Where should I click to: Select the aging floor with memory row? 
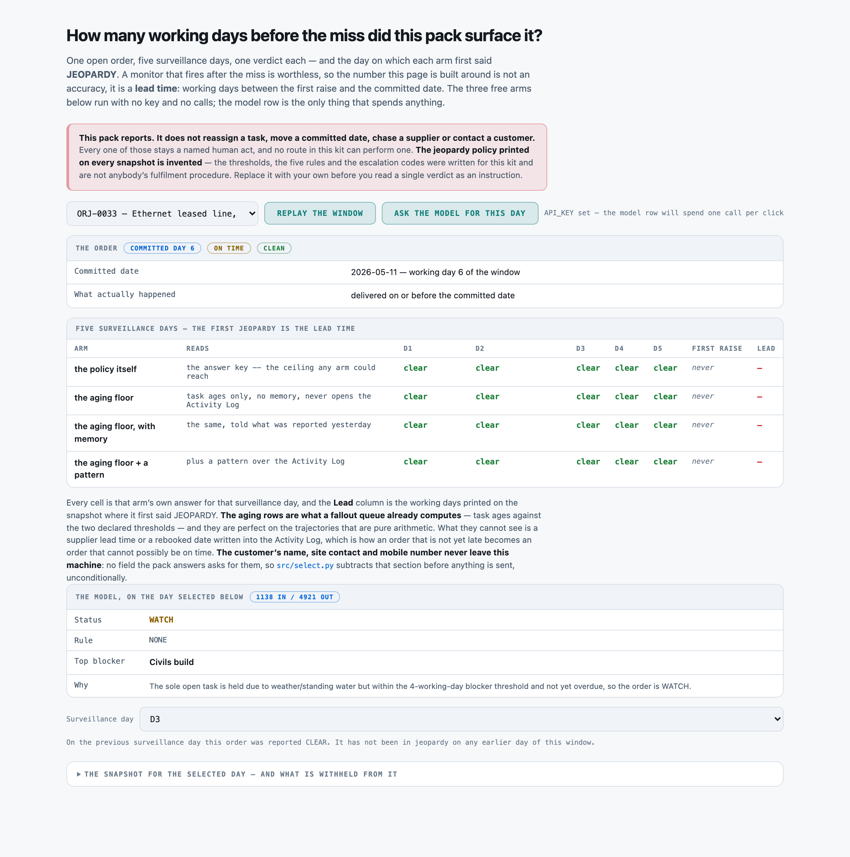[425, 433]
